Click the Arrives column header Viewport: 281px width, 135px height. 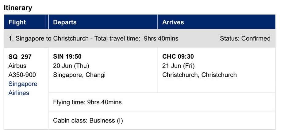tap(173, 22)
